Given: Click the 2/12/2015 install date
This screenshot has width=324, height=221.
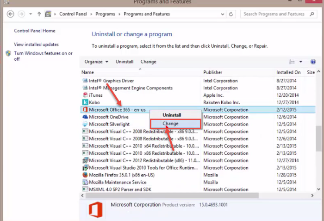Looking at the screenshot, I should (x=287, y=110).
